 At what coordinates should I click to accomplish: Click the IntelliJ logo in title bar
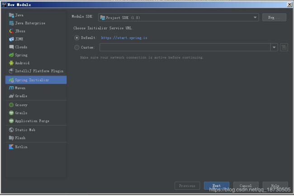pyautogui.click(x=4, y=5)
